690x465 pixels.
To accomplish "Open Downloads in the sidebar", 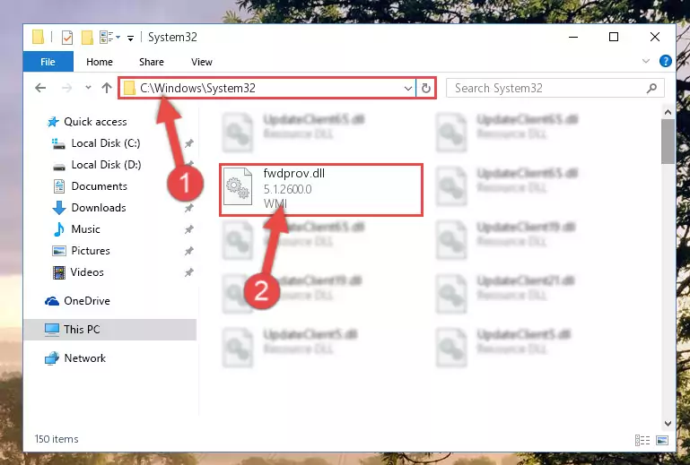I will [99, 208].
